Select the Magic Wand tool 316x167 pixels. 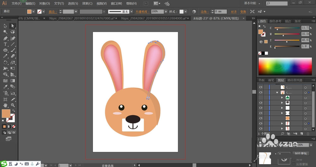5,32
